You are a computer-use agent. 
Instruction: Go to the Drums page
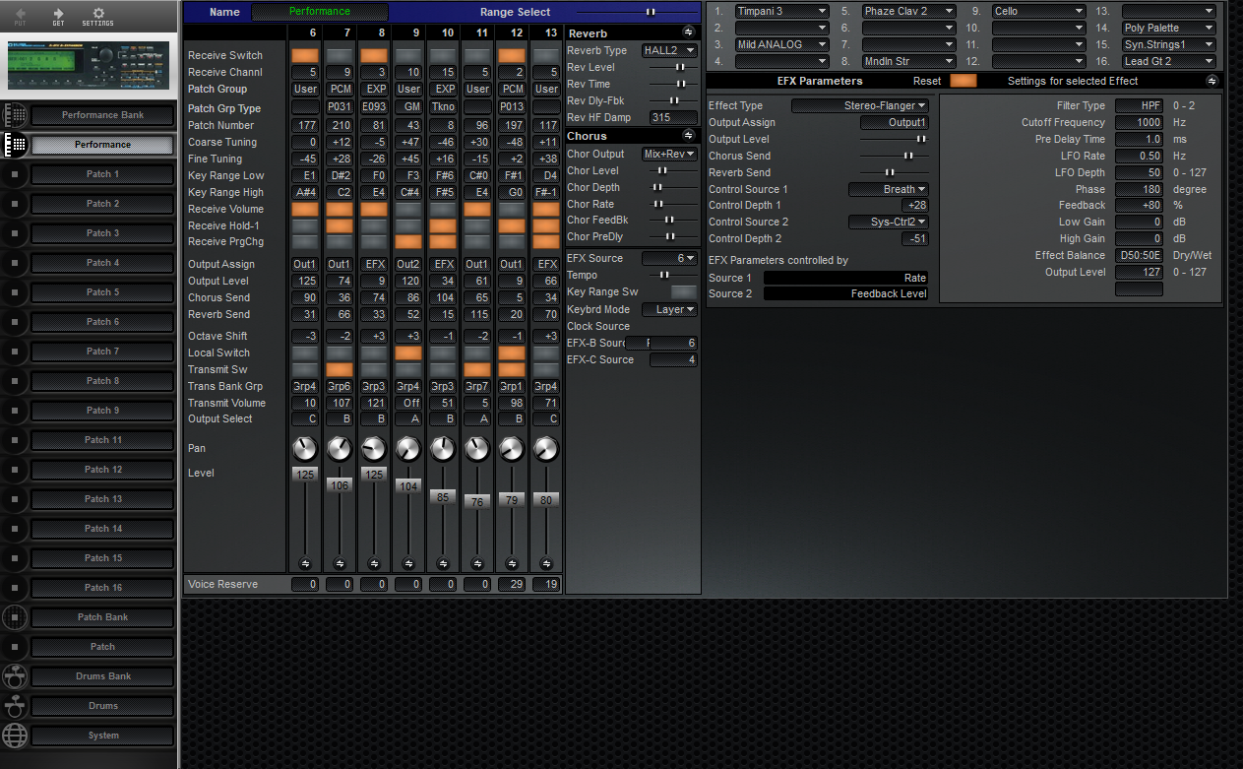[x=103, y=706]
